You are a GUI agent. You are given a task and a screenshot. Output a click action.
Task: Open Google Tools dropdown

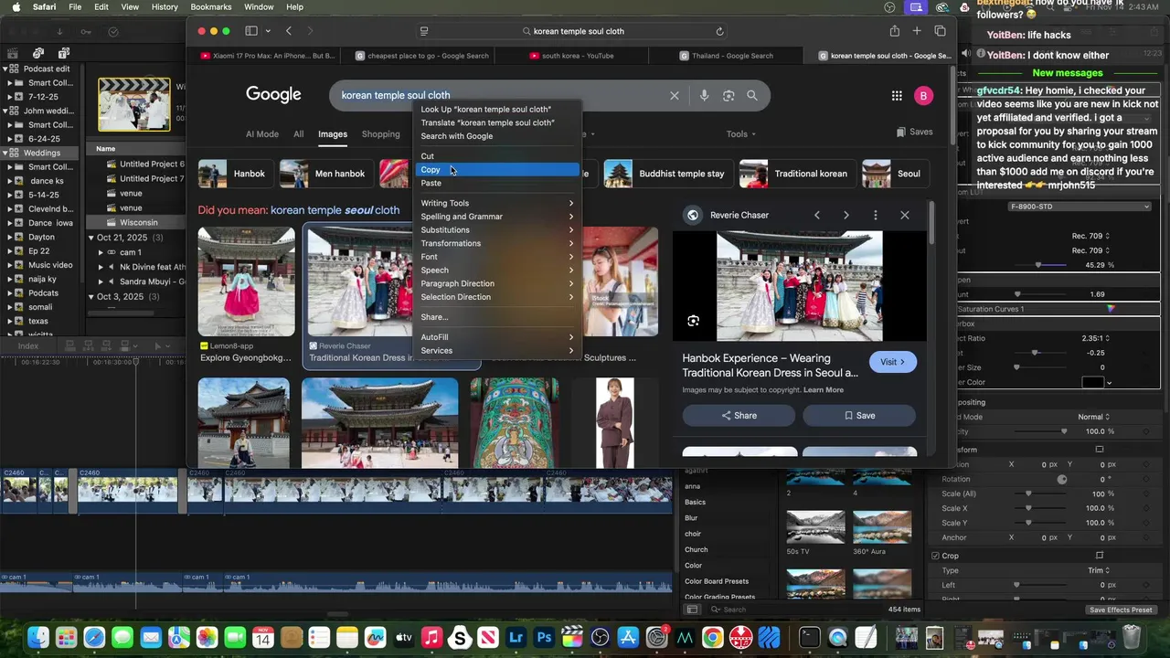coord(741,134)
